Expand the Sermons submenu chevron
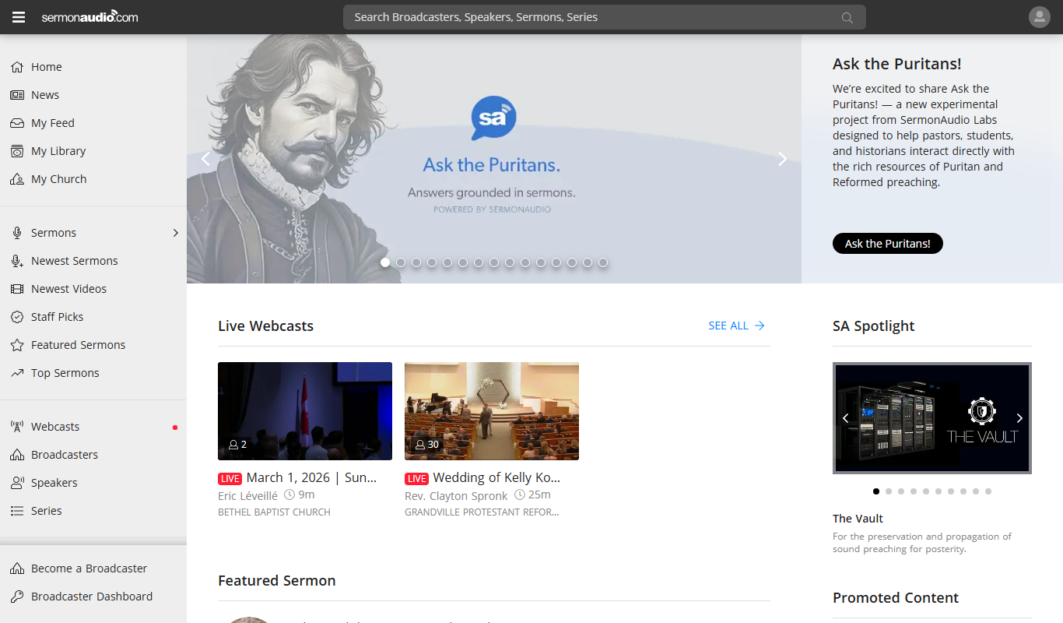Image resolution: width=1063 pixels, height=623 pixels. coord(176,233)
